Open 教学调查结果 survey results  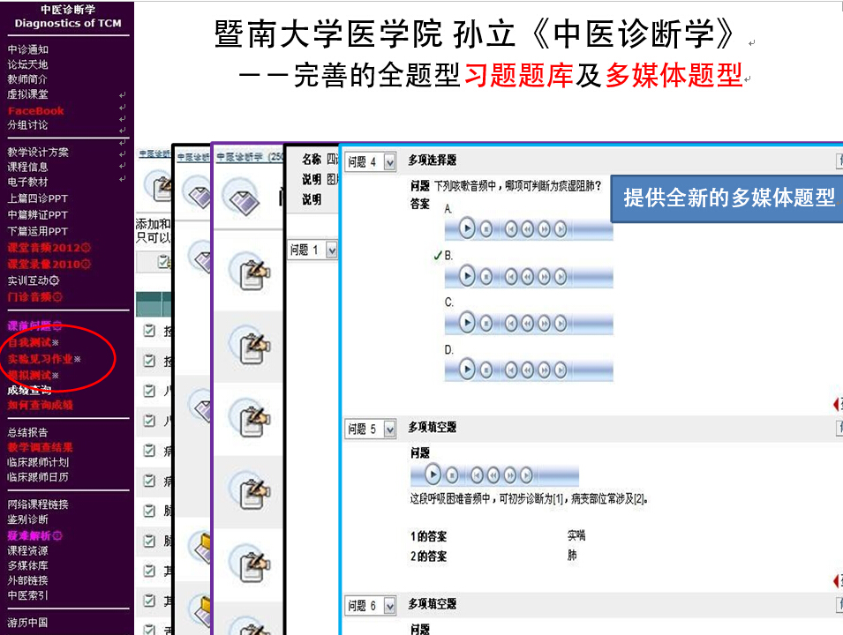[41, 447]
